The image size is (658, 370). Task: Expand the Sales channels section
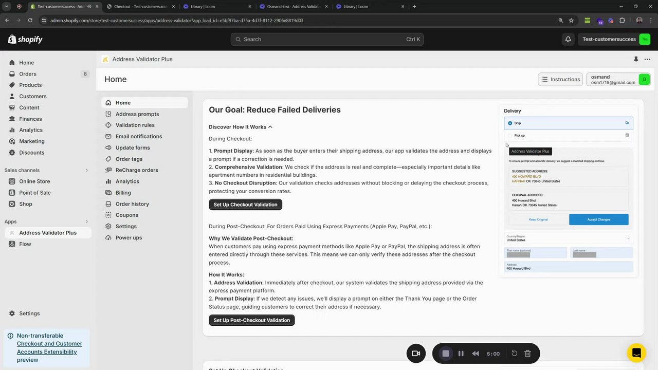click(x=86, y=170)
